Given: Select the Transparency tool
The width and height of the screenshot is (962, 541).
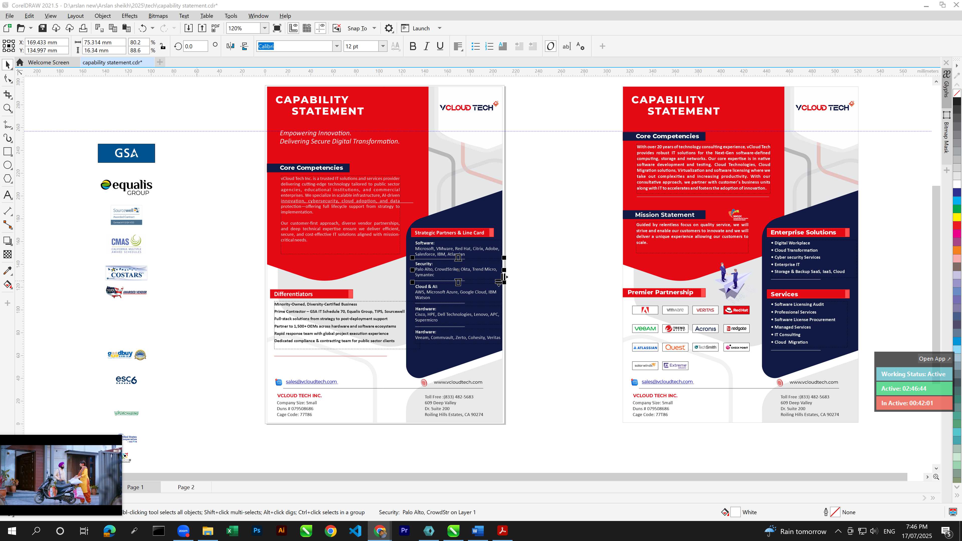Looking at the screenshot, I should tap(8, 254).
